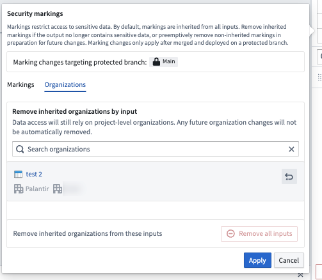Click 'Marking changes targeting protected branch' label
The width and height of the screenshot is (322, 280).
point(80,62)
